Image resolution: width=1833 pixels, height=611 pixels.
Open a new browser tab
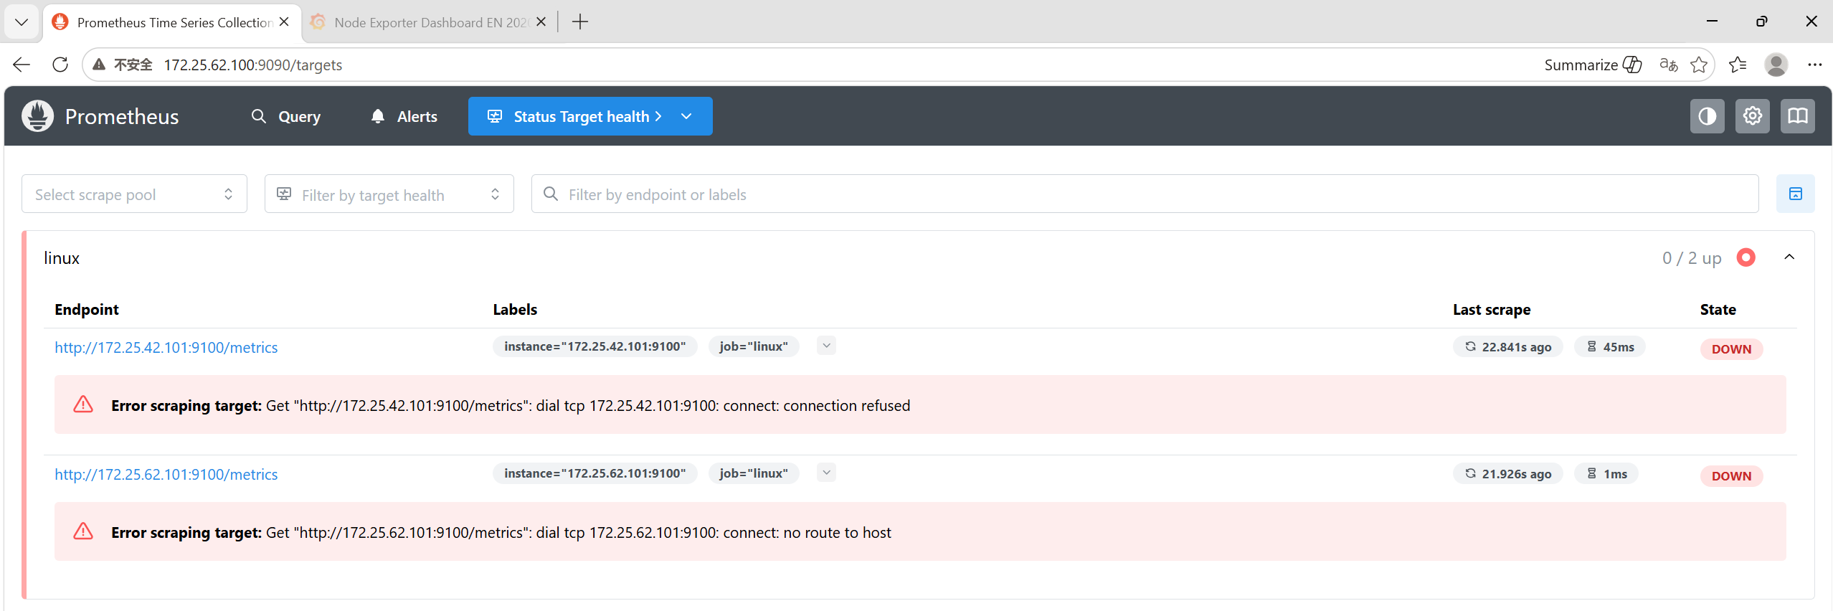pyautogui.click(x=579, y=22)
